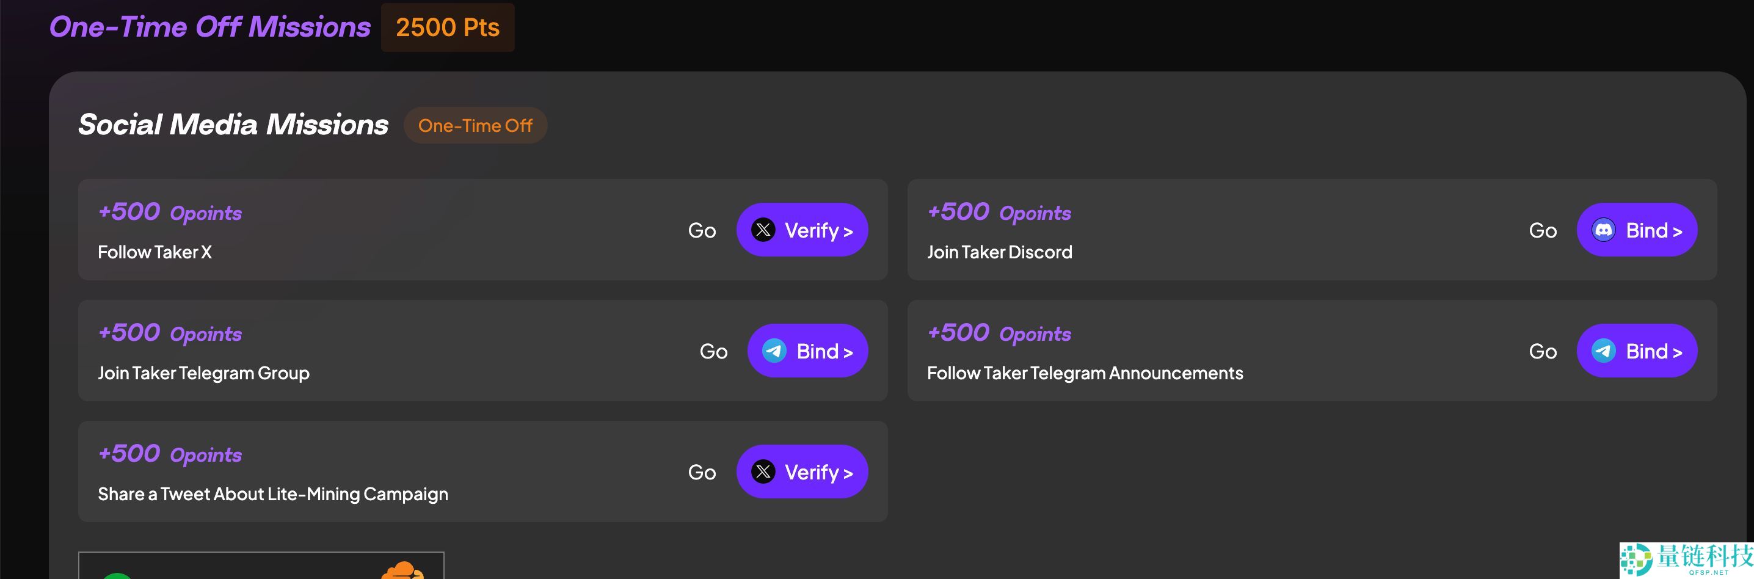This screenshot has height=579, width=1754.
Task: Click the orange One-Time Off tag
Action: point(475,125)
